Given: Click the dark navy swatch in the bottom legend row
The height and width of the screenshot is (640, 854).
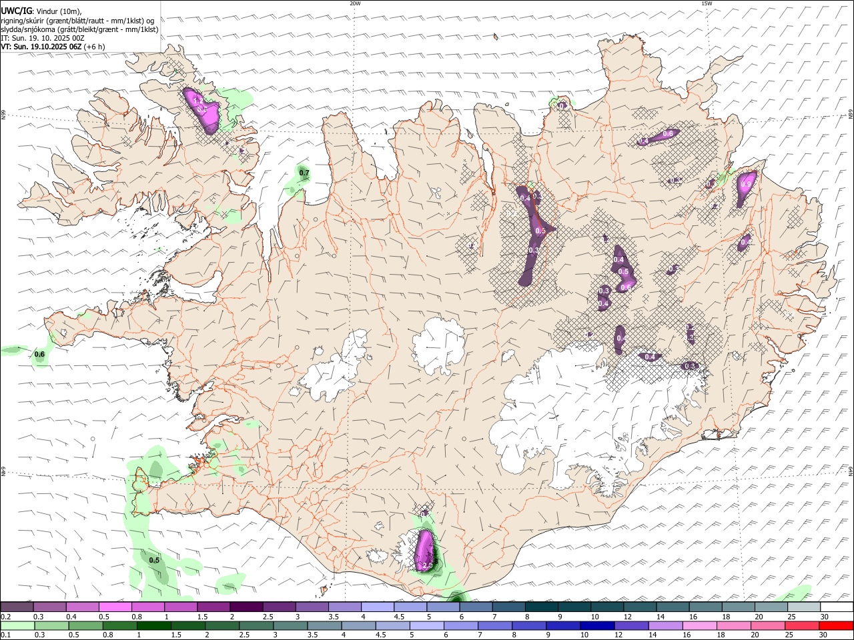Looking at the screenshot, I should 596,626.
